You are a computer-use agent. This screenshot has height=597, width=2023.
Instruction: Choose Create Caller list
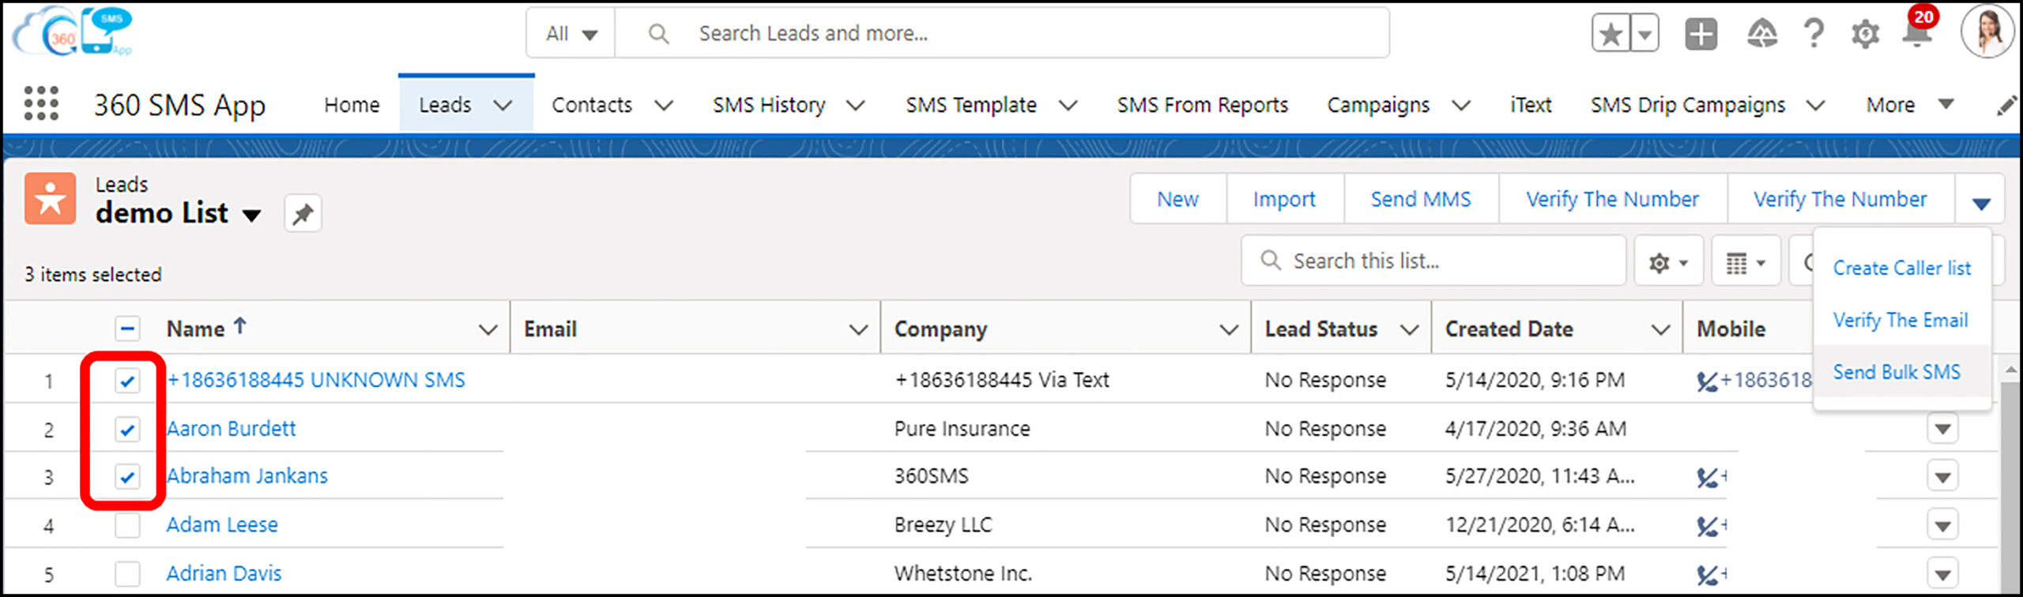pos(1902,268)
